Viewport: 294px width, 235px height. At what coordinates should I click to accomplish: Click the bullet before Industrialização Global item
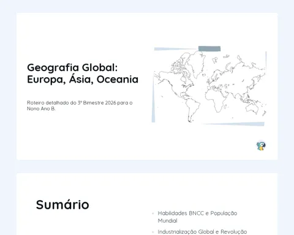153,232
